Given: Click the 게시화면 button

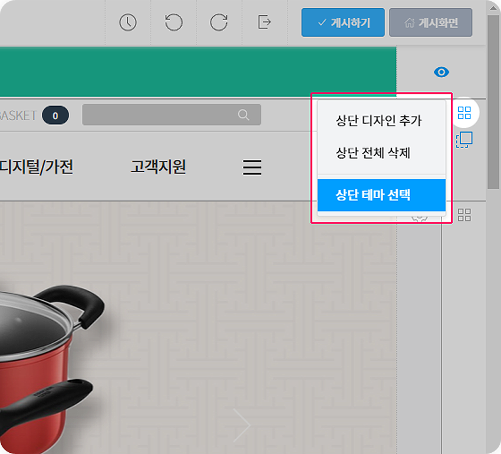Looking at the screenshot, I should 431,22.
